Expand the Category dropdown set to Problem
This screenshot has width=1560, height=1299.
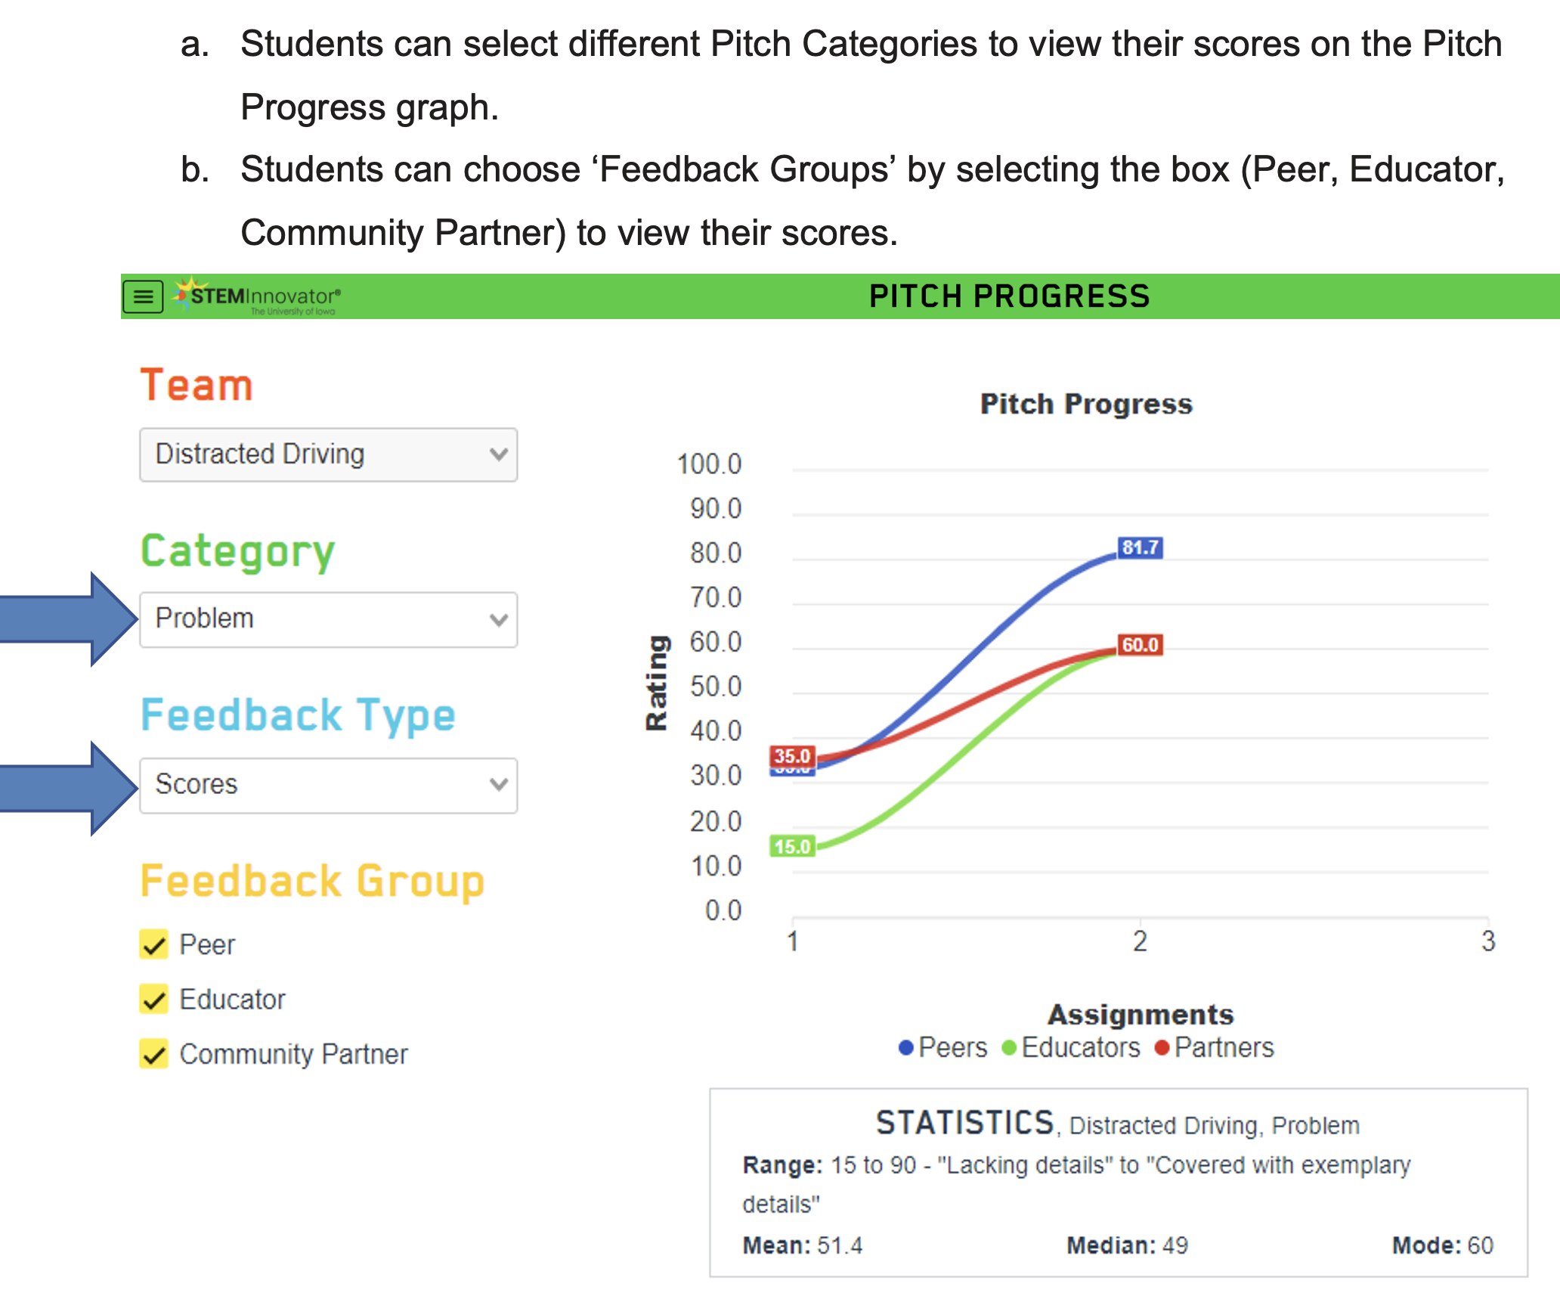328,619
